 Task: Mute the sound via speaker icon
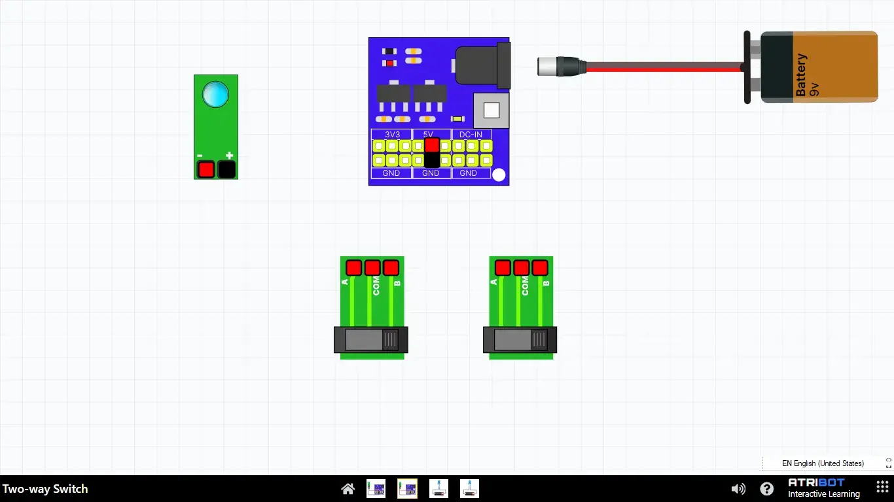pos(738,489)
